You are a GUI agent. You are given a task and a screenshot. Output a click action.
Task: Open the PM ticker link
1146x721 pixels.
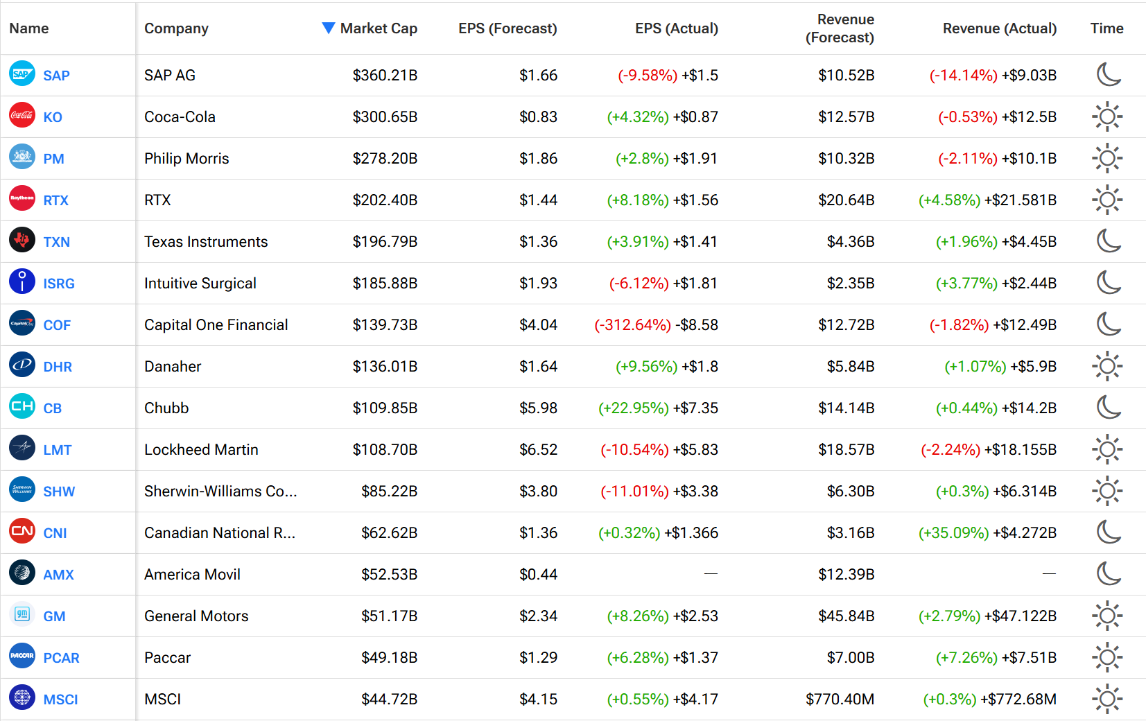pos(53,159)
